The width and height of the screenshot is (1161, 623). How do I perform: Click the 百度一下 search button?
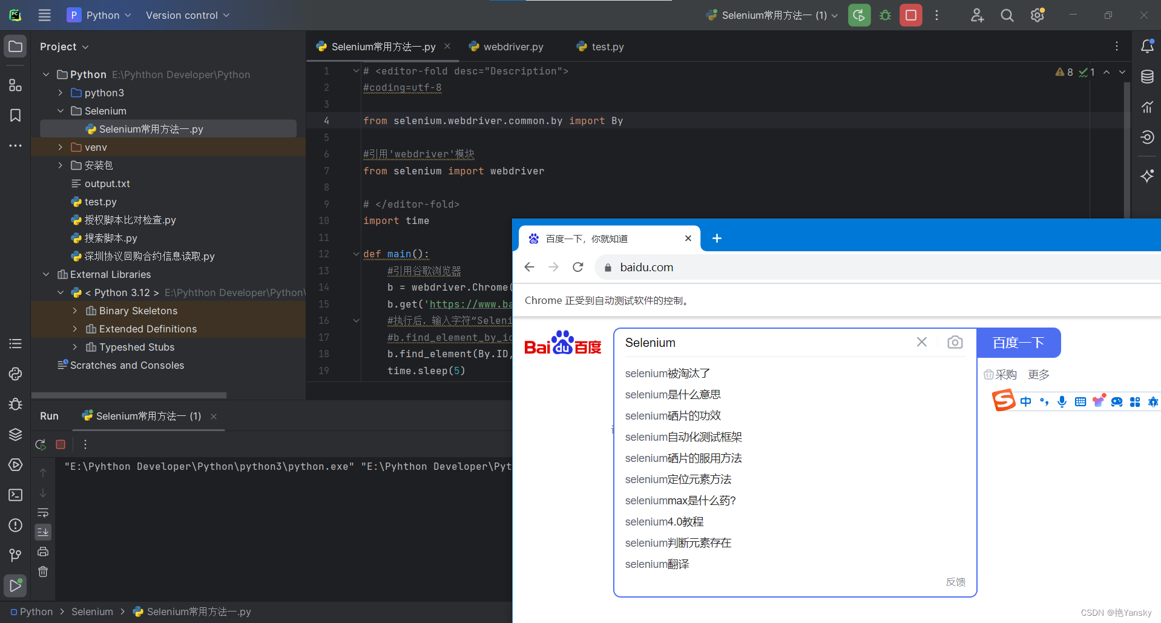click(1019, 343)
